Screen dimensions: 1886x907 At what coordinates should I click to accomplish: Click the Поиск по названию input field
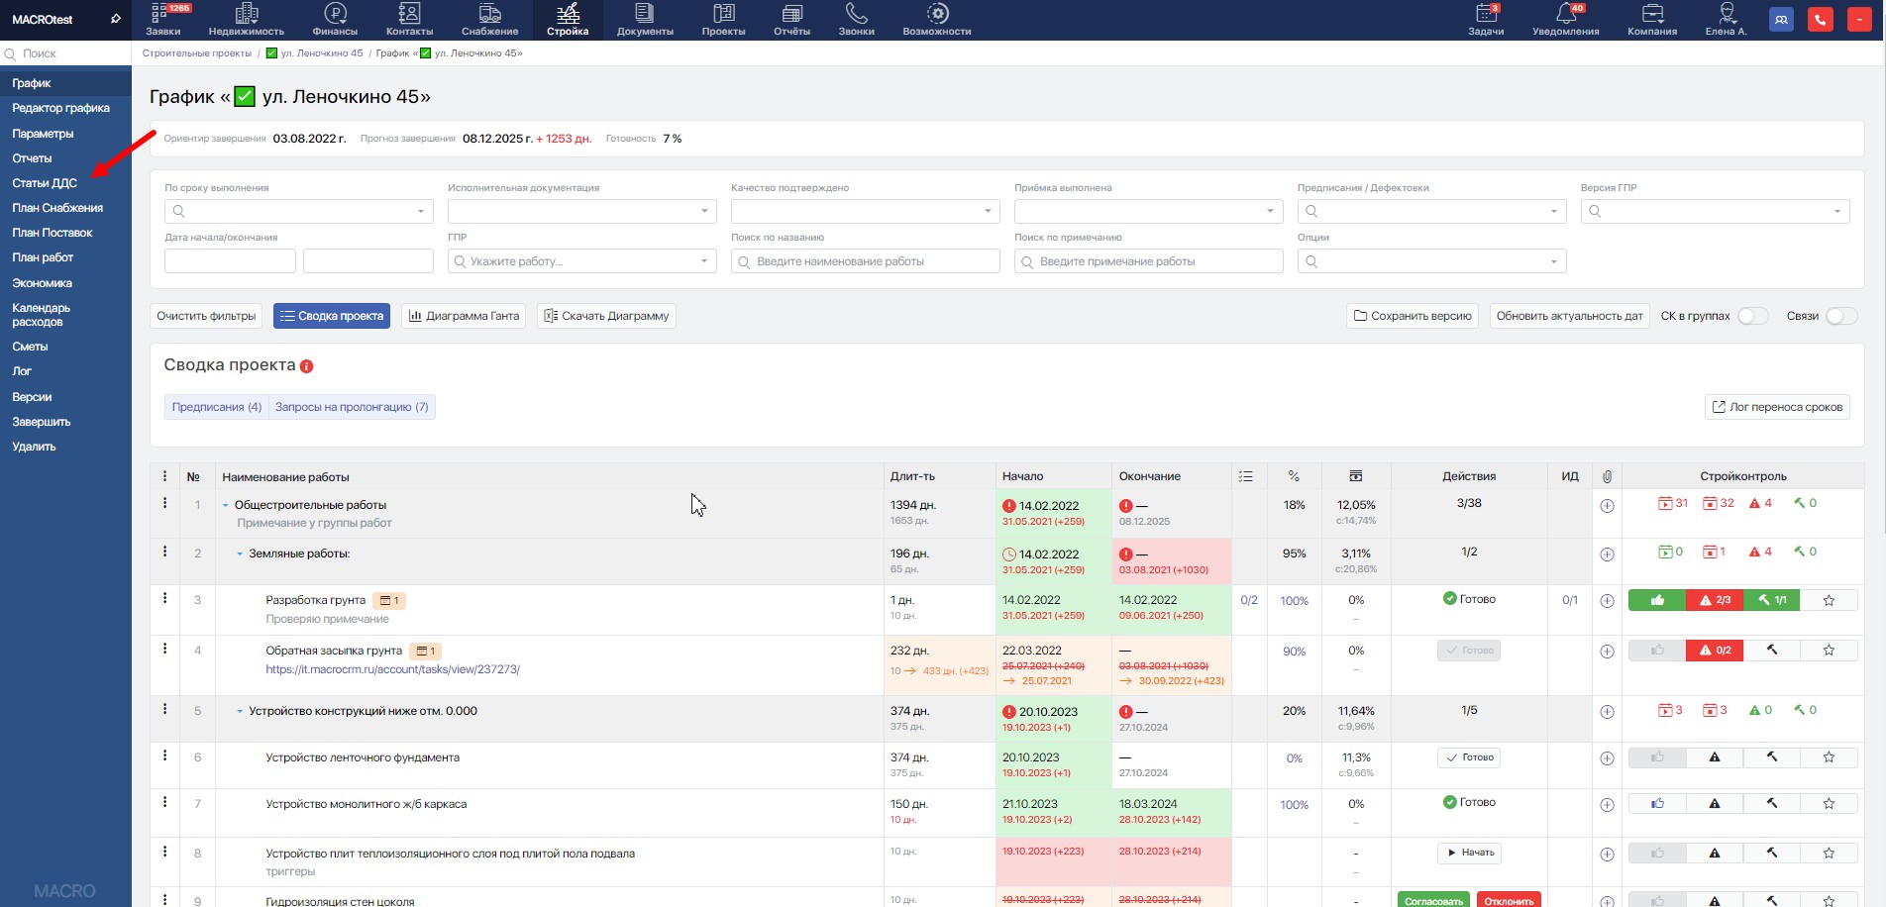point(865,261)
